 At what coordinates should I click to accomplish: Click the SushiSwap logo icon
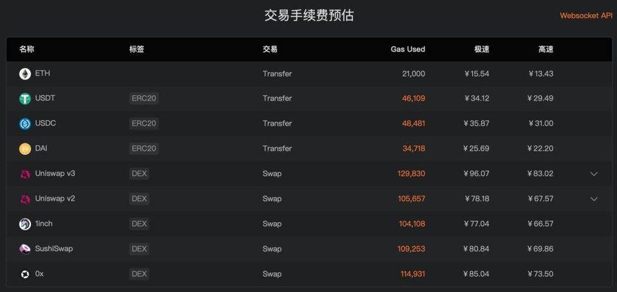(x=25, y=250)
